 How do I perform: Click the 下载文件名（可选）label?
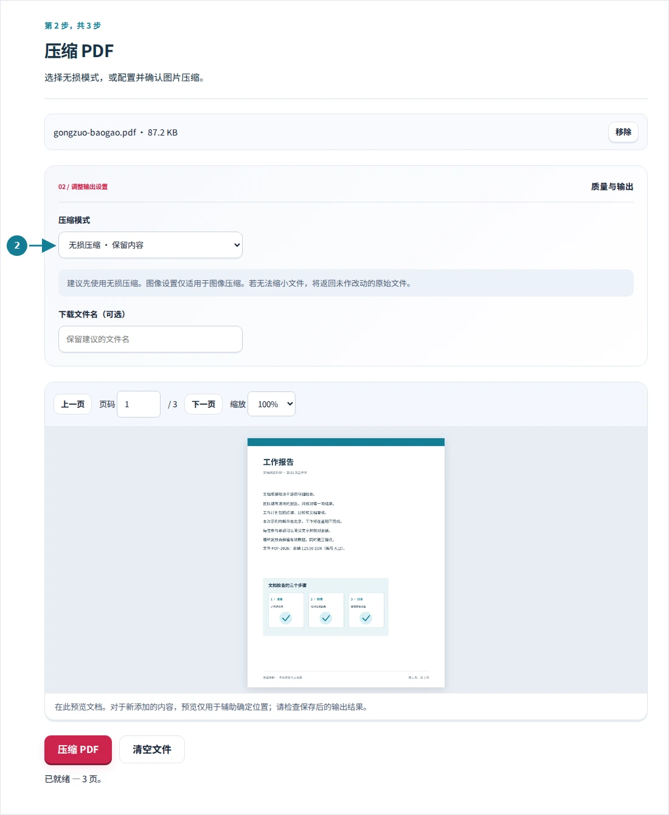click(92, 314)
